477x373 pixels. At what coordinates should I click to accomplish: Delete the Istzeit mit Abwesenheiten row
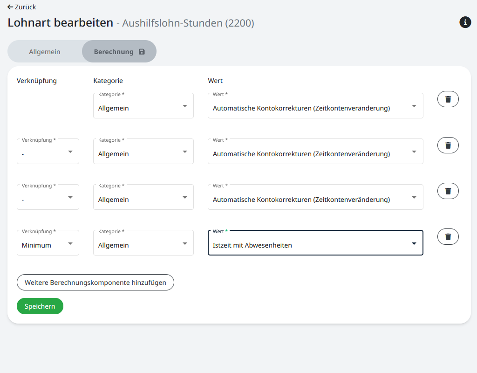pos(448,236)
